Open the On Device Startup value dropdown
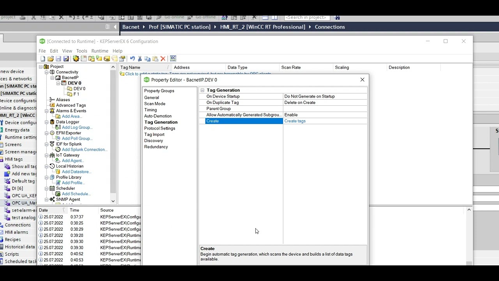Screen dimensions: 499x281 [325, 96]
